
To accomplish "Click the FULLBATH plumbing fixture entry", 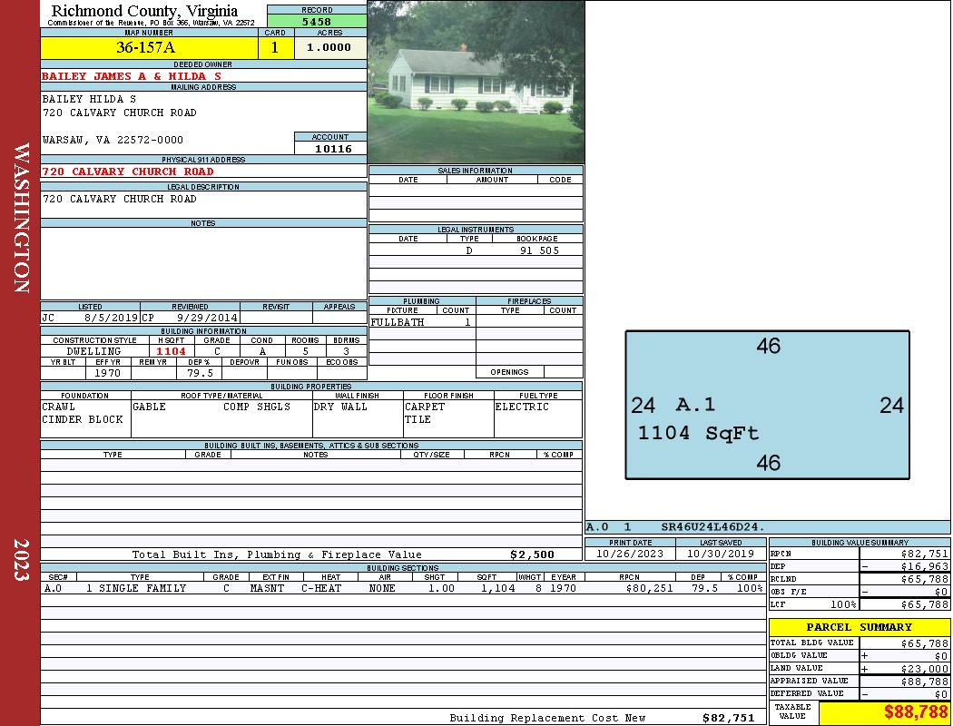I will (398, 322).
